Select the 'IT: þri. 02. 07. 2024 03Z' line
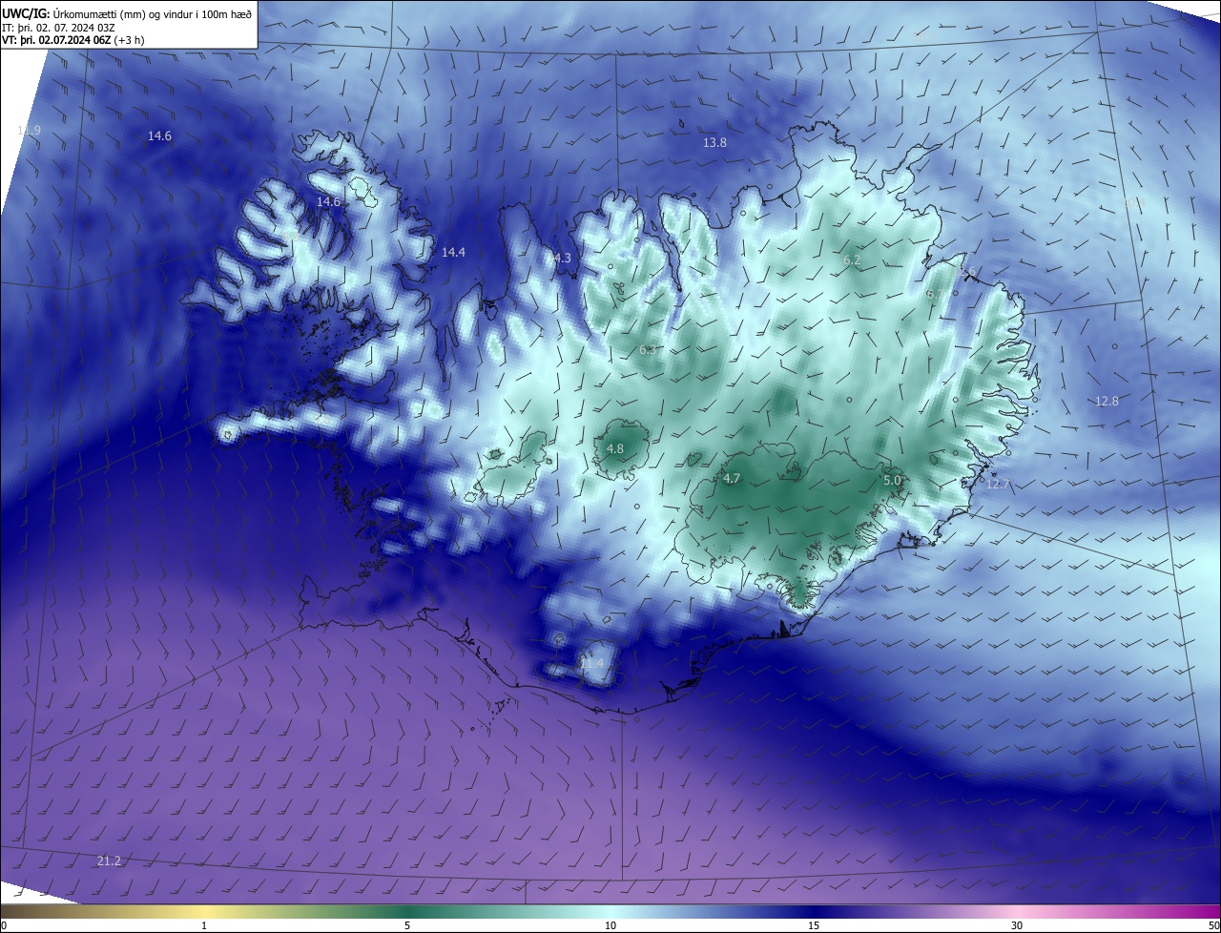Screen dimensions: 1221x933 click(58, 27)
